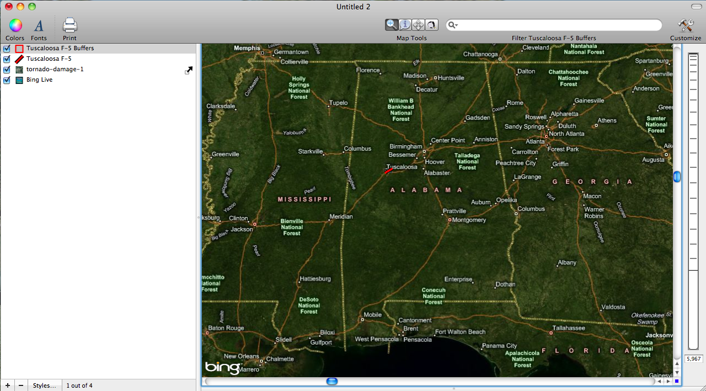Click the arrow icon beside tornado-damage-1
Image resolution: width=706 pixels, height=391 pixels.
pyautogui.click(x=189, y=70)
